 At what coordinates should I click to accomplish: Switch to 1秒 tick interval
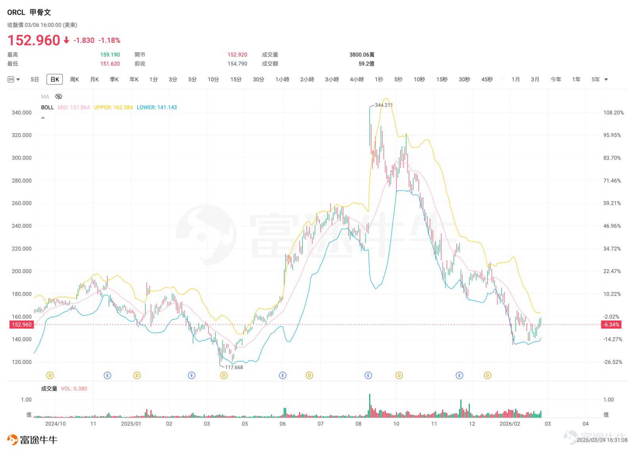(x=379, y=80)
